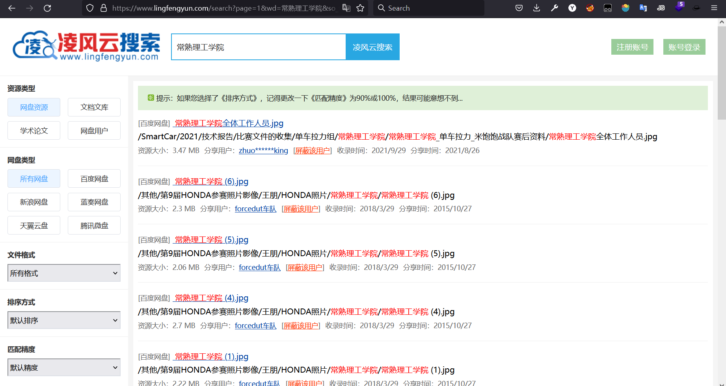Open the purple extension with badge 5
726x386 pixels.
(x=679, y=7)
